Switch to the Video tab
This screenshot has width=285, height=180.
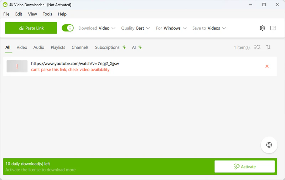click(22, 47)
